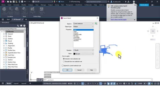This screenshot has width=160, height=90.
Task: Switch to the Survey side tab in Toolspace
Action: coord(27,58)
